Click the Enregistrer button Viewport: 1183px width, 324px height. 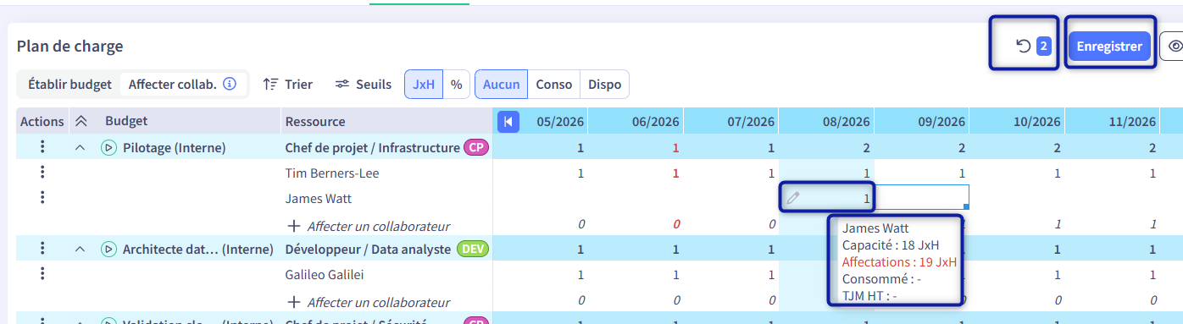pyautogui.click(x=1109, y=47)
